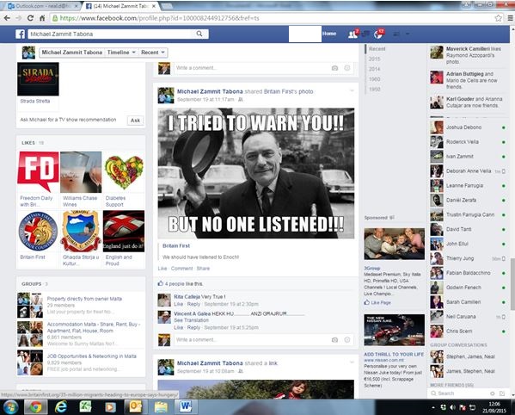Jump to 1960 in timeline
Viewport: 515px width, 415px height.
click(374, 79)
